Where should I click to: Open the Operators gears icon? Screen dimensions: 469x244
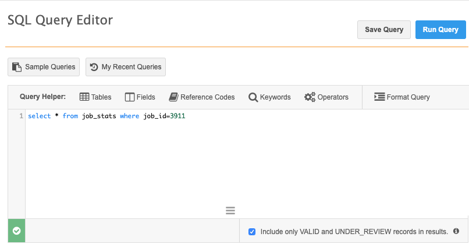pyautogui.click(x=310, y=97)
